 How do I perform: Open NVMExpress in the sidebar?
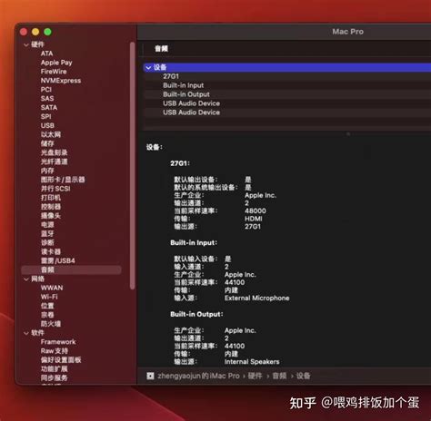(x=61, y=81)
